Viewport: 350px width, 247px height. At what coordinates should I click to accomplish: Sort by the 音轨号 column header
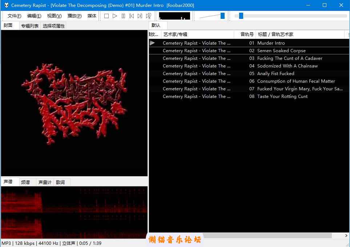[245, 34]
